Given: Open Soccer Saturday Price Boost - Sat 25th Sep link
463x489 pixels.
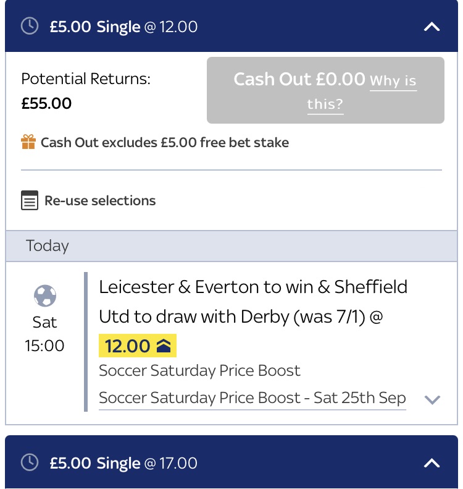Looking at the screenshot, I should pyautogui.click(x=252, y=398).
